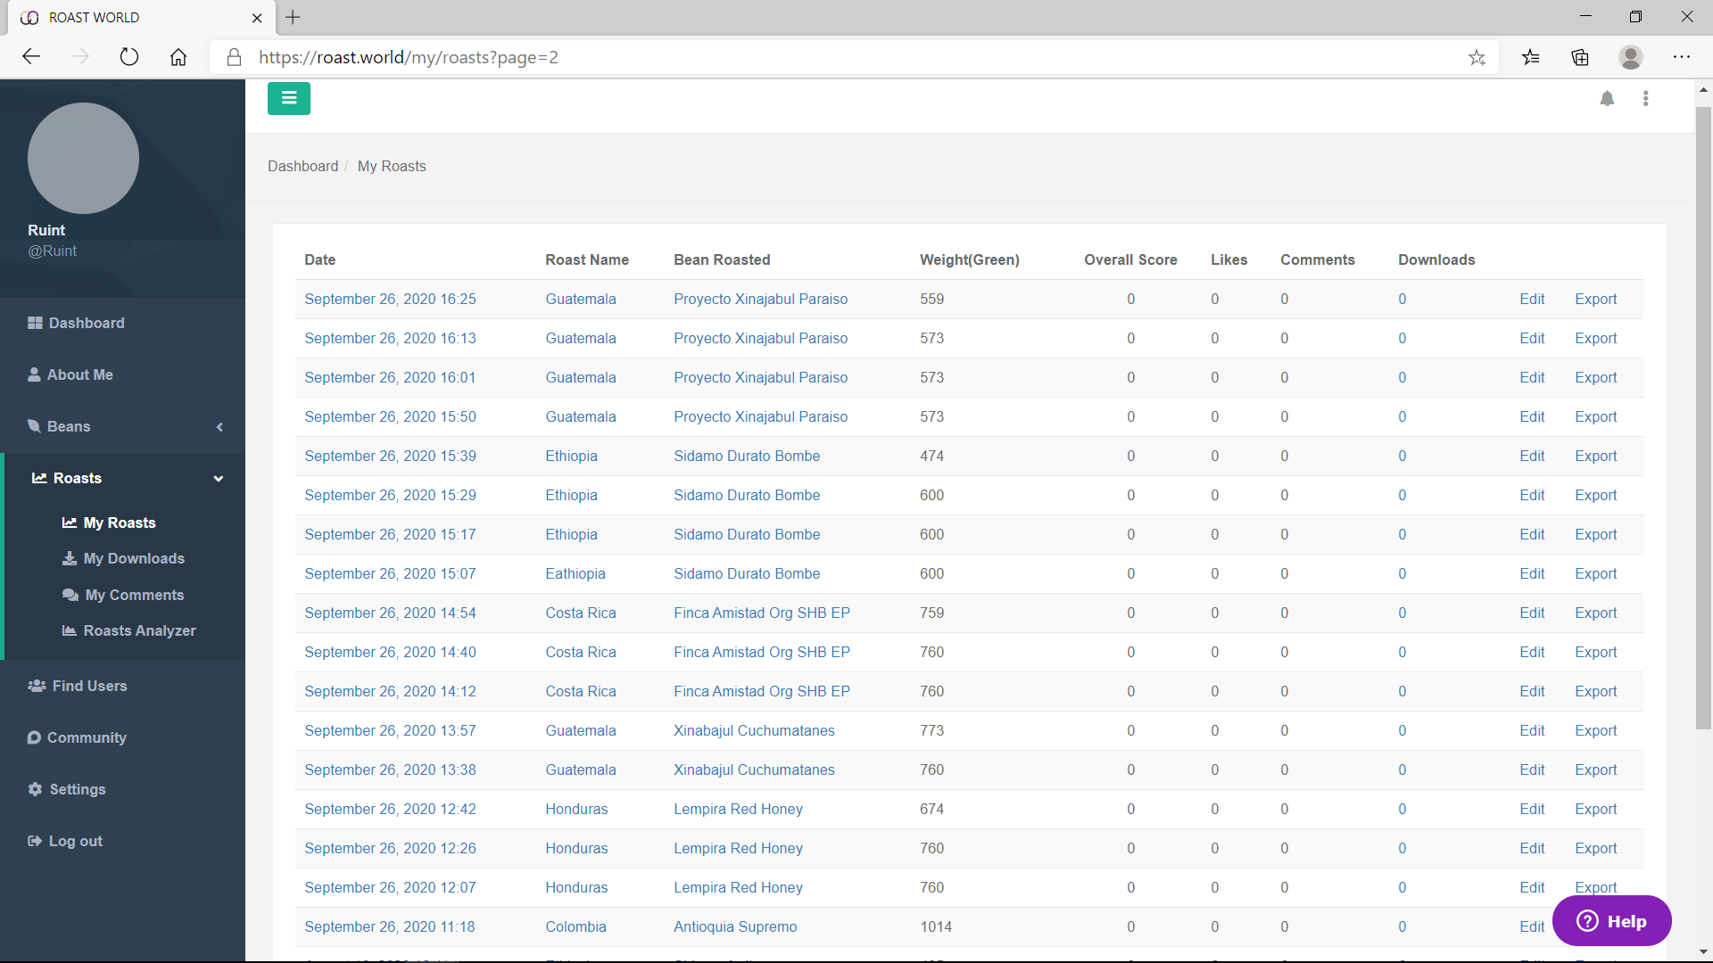Toggle the green hamburger sidebar menu button

[x=289, y=98]
